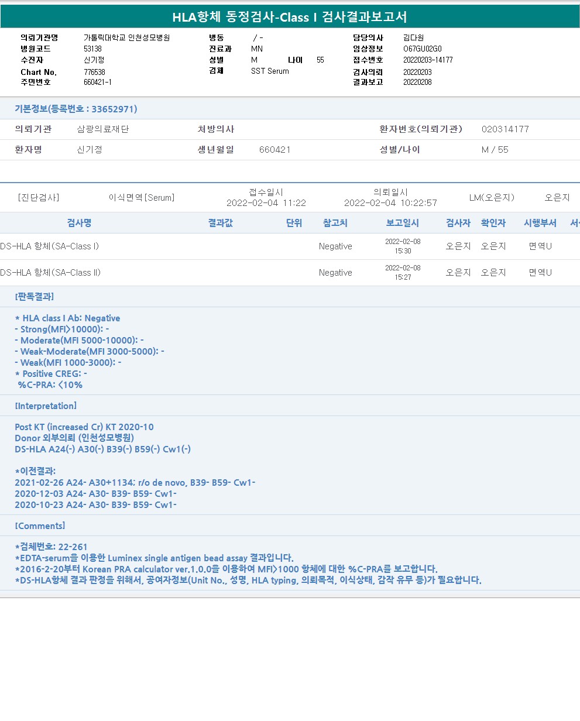Viewport: 580px width, 721px height.
Task: Click the 'Korean PRA calculator' comment line
Action: [226, 569]
